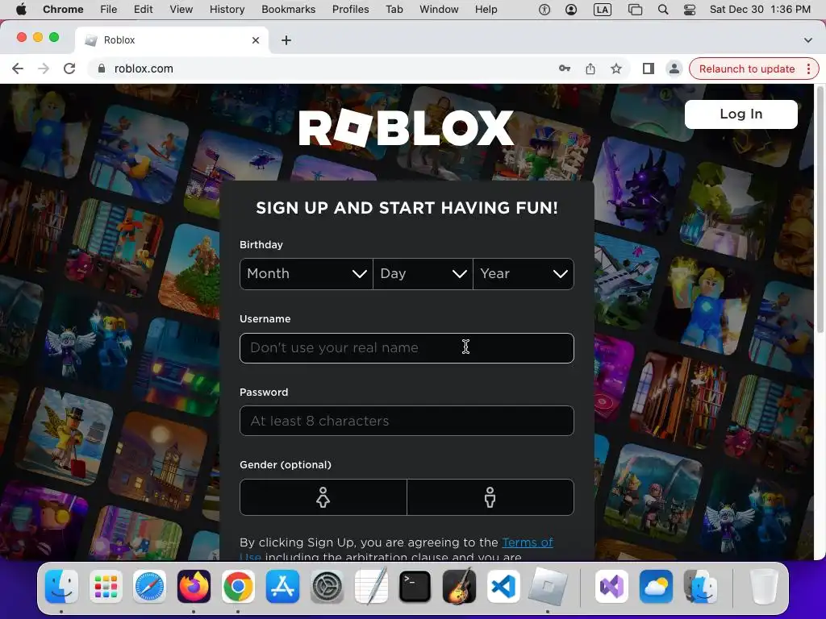Reload the Roblox page

tap(69, 69)
